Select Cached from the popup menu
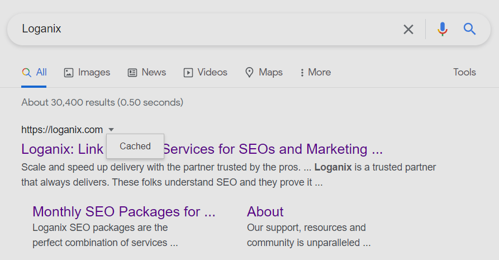499x260 pixels. pos(135,146)
